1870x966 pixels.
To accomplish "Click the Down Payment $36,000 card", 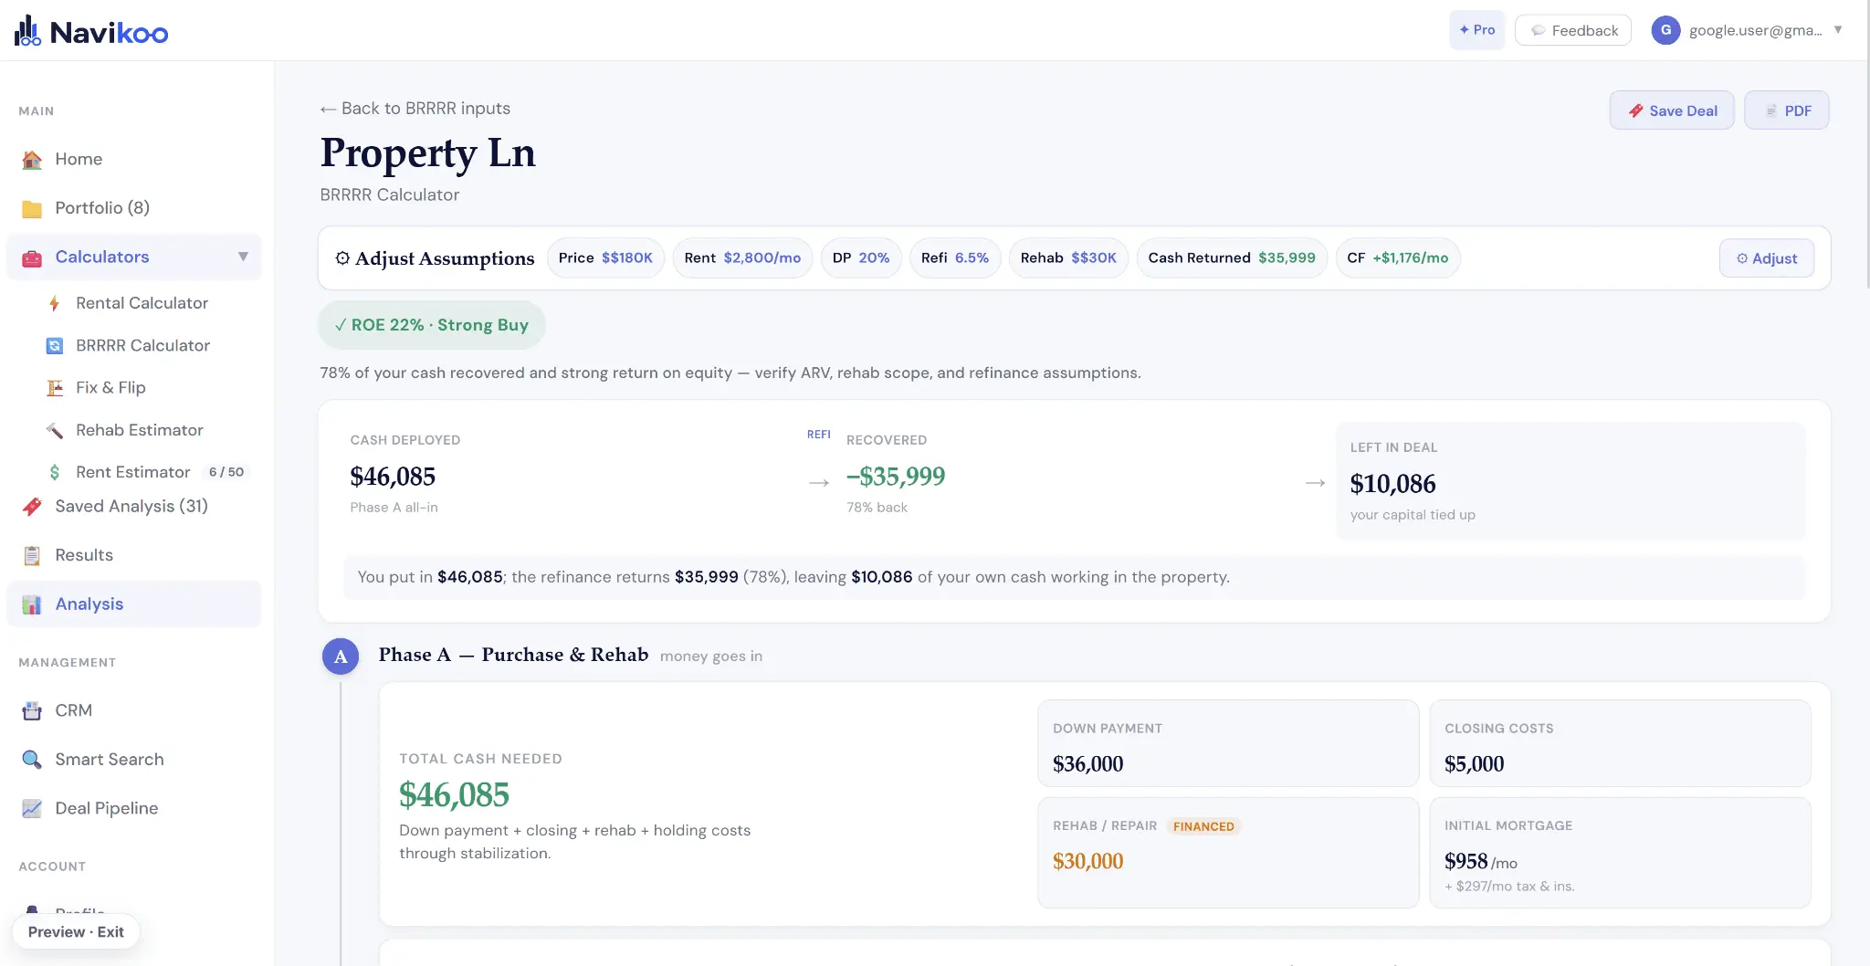I will [x=1228, y=743].
